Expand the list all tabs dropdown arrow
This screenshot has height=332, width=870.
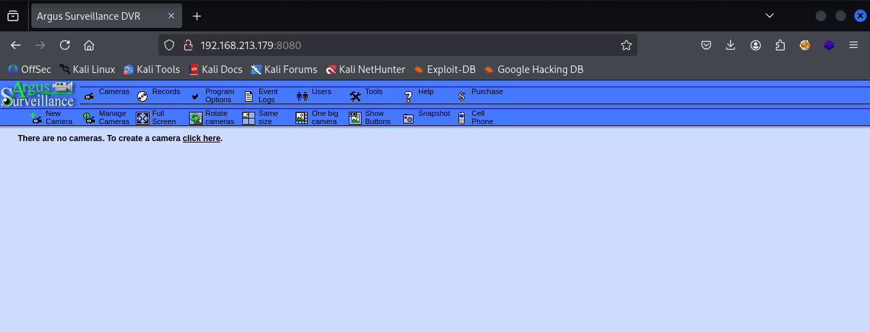click(770, 16)
